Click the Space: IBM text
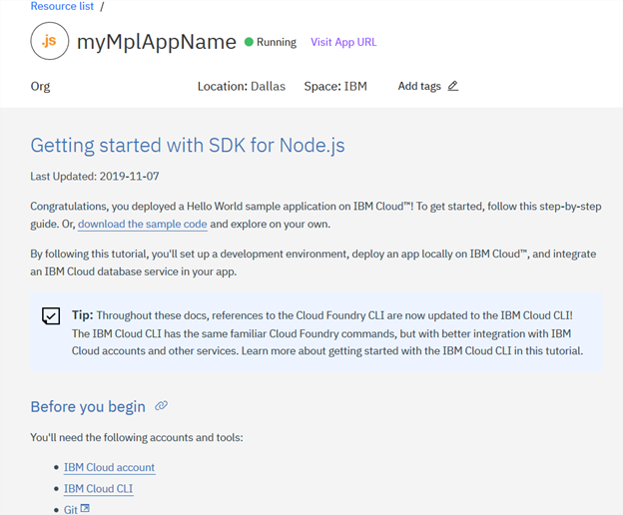 (335, 86)
